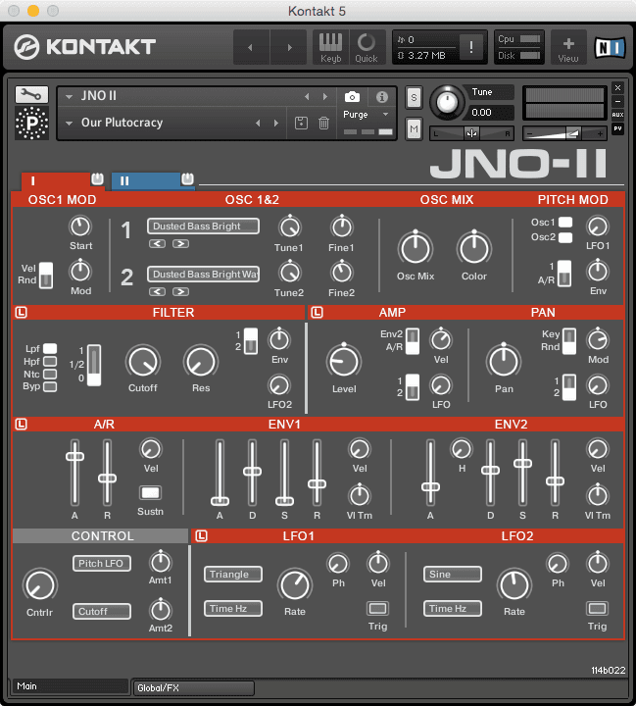Image resolution: width=636 pixels, height=706 pixels.
Task: Switch to layer I tab
Action: pos(56,181)
